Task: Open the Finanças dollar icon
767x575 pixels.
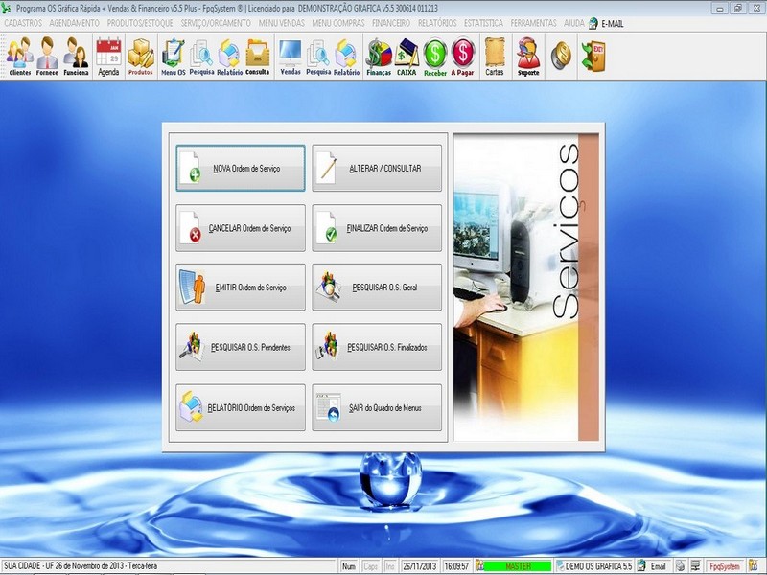Action: (378, 55)
